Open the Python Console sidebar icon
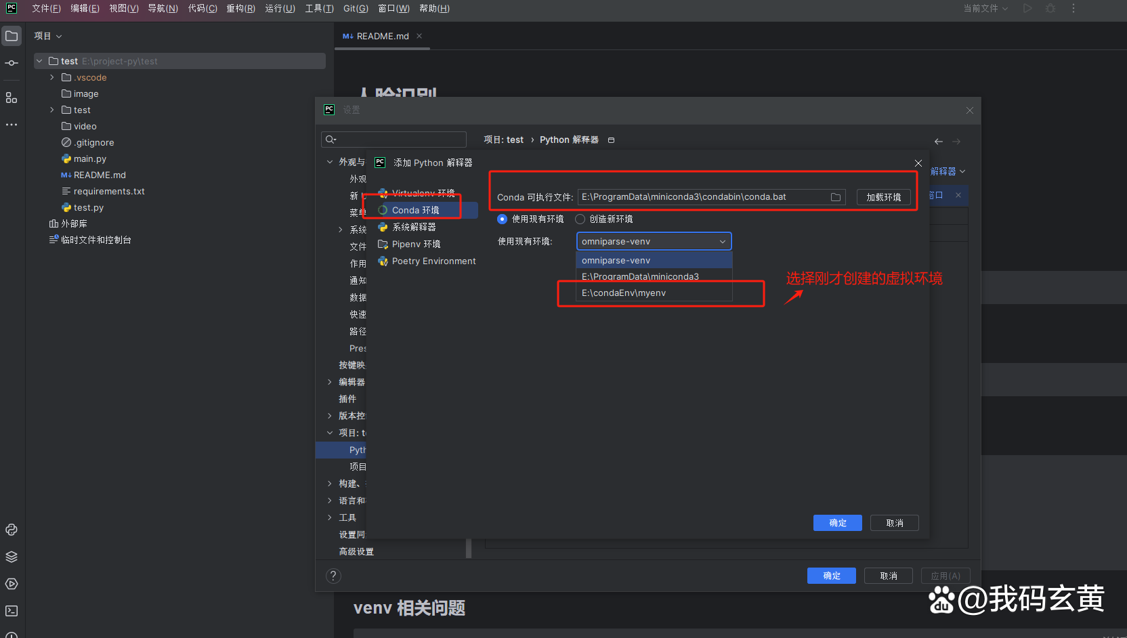The width and height of the screenshot is (1127, 638). coord(12,530)
